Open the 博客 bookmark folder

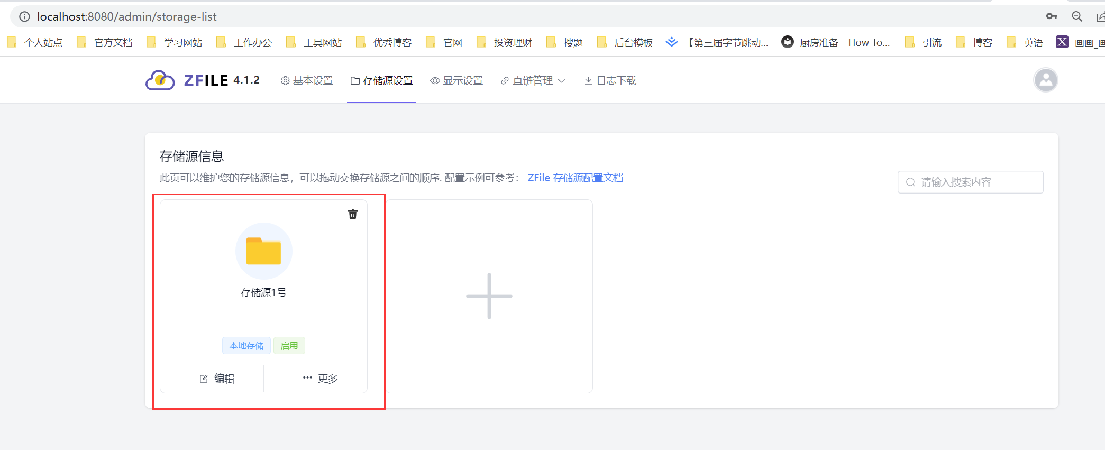coord(974,42)
